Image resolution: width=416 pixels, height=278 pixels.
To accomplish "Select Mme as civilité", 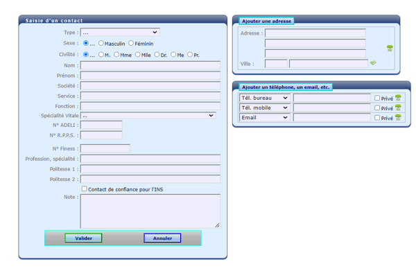I will tap(116, 54).
